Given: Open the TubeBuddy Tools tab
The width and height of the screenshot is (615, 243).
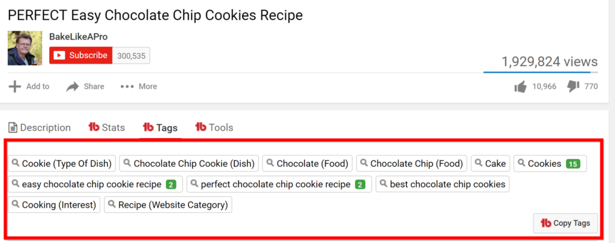Looking at the screenshot, I should (214, 128).
